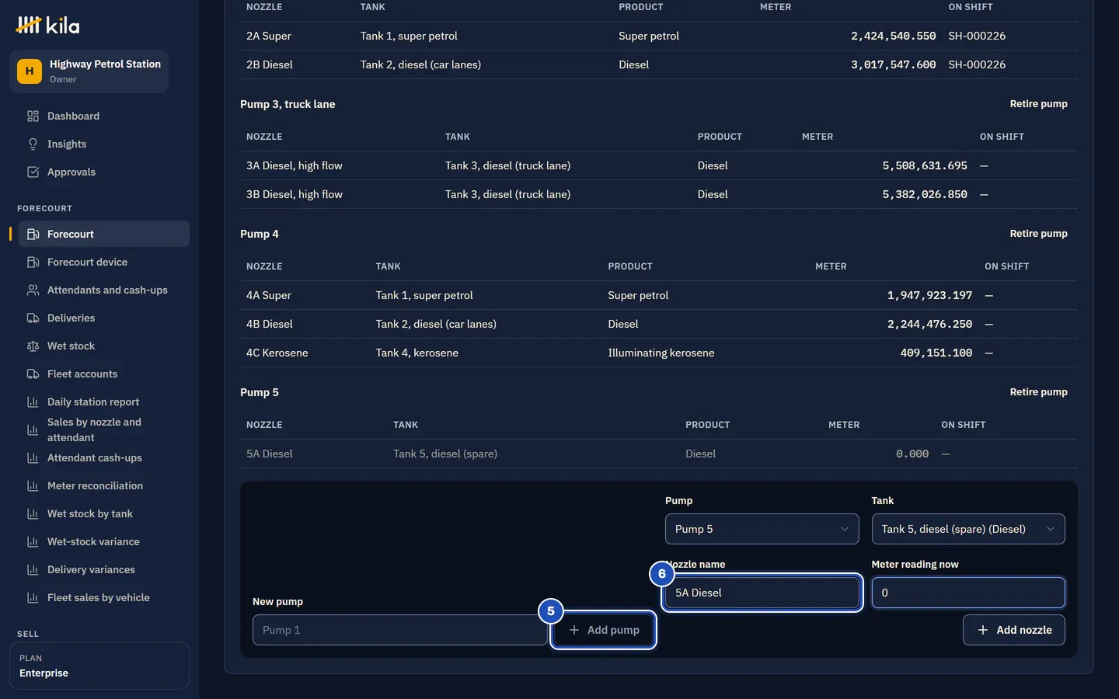Open Sales by nozzle and attendant report
1119x699 pixels.
(104, 429)
